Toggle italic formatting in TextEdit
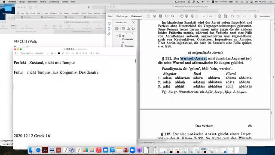Viewport: 275px width, 155px height. 70,53
